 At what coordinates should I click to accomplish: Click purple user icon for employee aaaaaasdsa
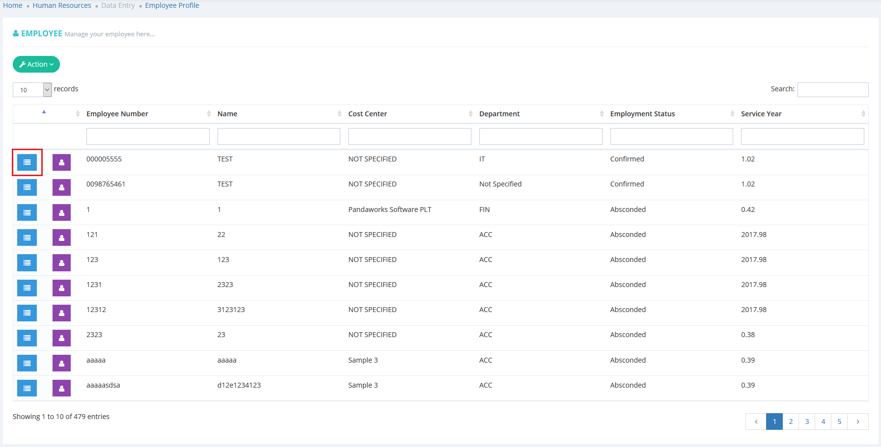tap(61, 388)
